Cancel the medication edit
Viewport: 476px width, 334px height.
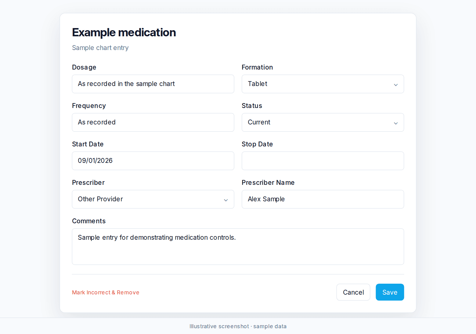click(353, 292)
